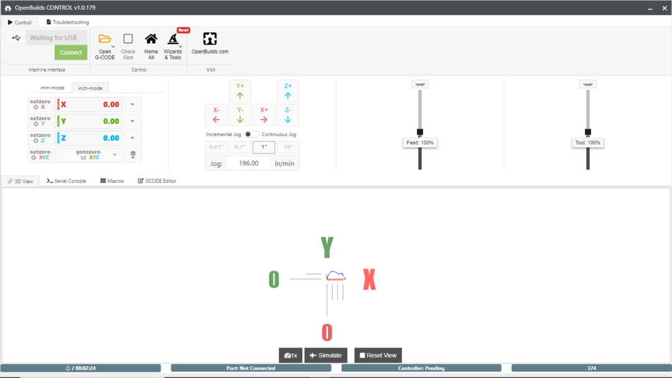672x378 pixels.
Task: Jog Z+ with the blue up arrow
Action: point(287,91)
